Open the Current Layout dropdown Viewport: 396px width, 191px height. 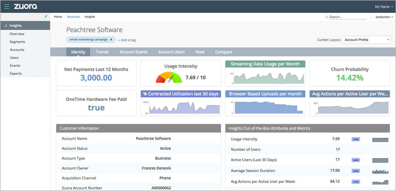pyautogui.click(x=366, y=40)
